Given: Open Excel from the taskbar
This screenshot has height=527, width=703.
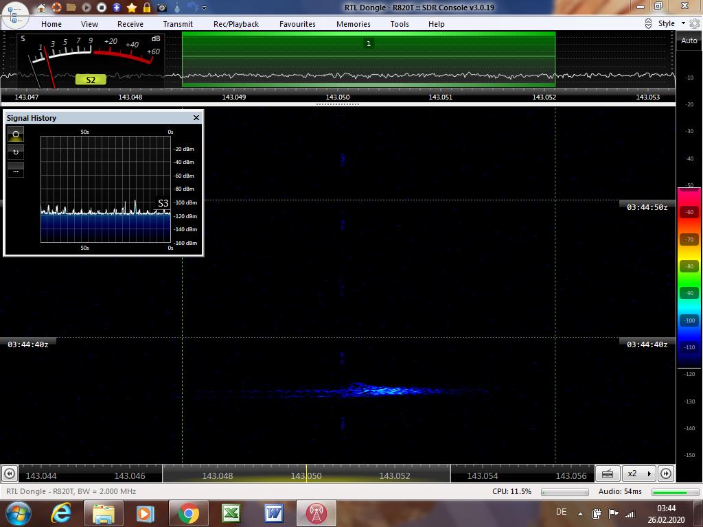Looking at the screenshot, I should tap(231, 513).
